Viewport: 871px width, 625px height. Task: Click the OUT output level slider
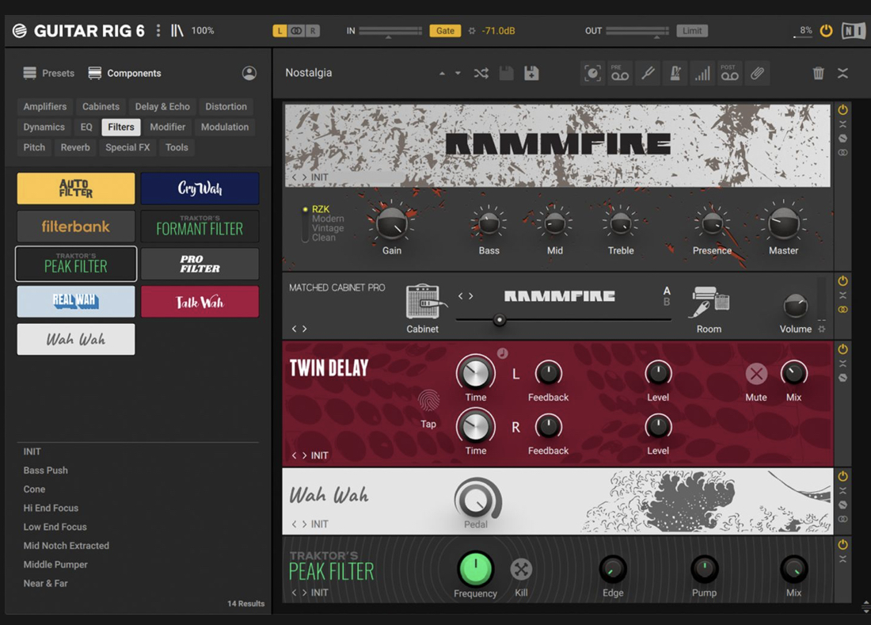[x=637, y=31]
